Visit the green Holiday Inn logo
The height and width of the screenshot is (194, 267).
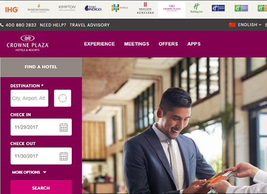(196, 8)
